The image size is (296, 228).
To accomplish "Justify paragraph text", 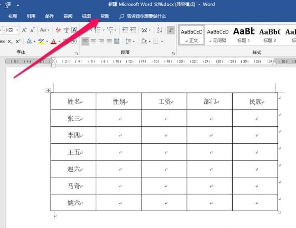I will [109, 41].
